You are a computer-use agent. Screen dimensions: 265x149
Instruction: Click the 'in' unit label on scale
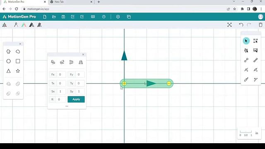[x=257, y=133]
